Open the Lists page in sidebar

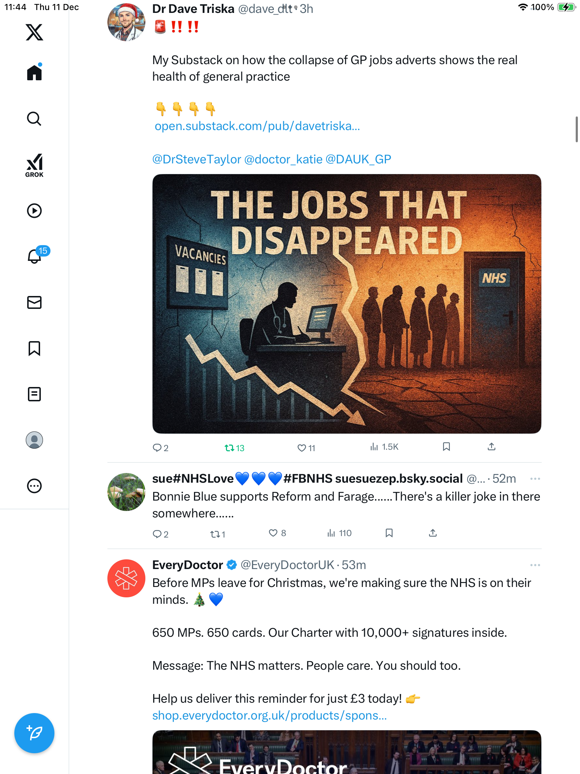click(x=34, y=394)
